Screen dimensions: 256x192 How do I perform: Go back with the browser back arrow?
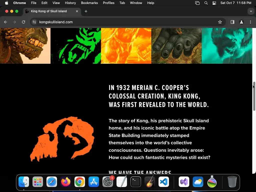tap(5, 22)
